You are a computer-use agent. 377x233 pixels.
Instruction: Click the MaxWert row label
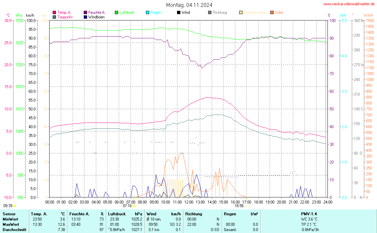[10, 224]
